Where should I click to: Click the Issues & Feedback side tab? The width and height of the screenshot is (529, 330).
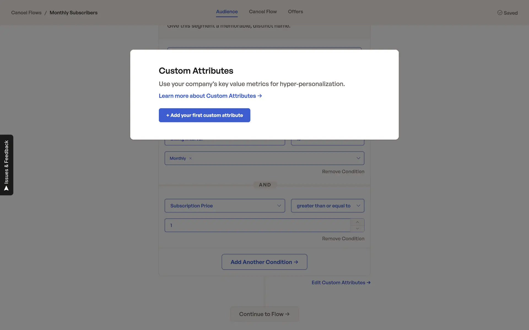[x=7, y=165]
